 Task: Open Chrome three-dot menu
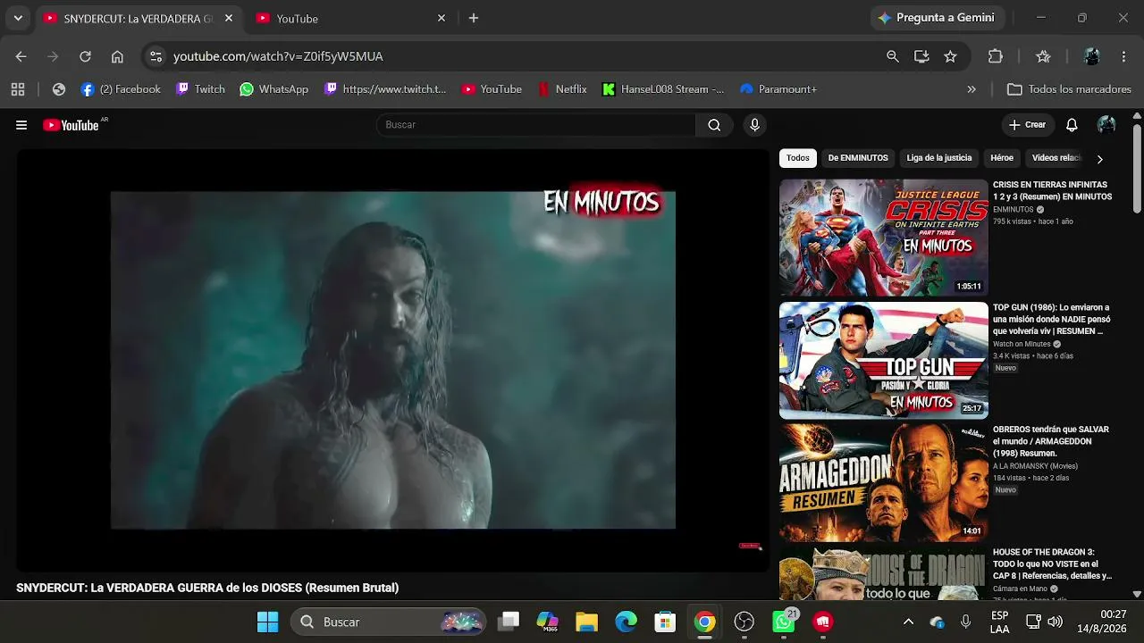[x=1124, y=56]
